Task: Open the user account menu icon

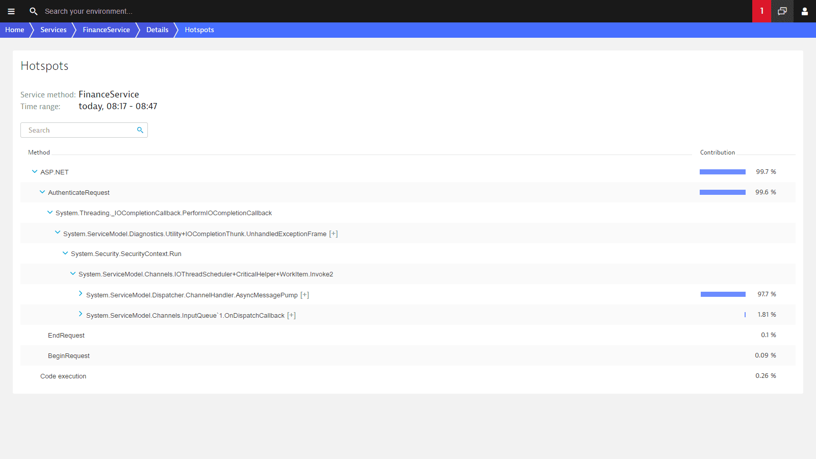Action: pos(805,11)
